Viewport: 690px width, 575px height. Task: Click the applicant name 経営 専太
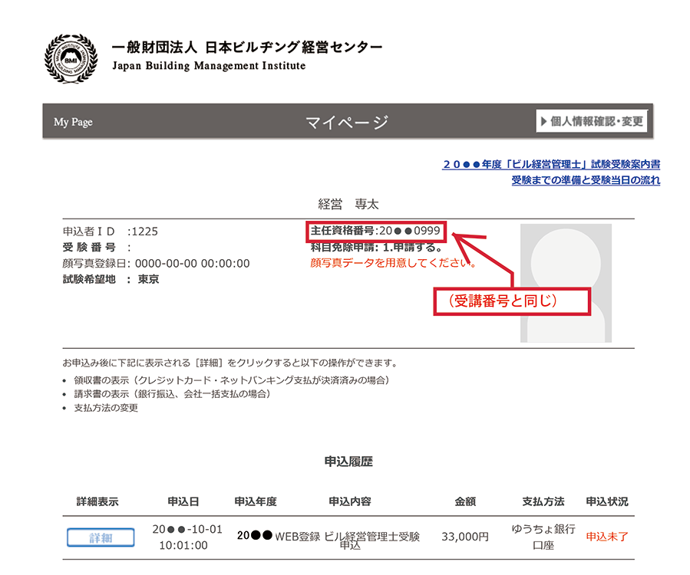348,204
